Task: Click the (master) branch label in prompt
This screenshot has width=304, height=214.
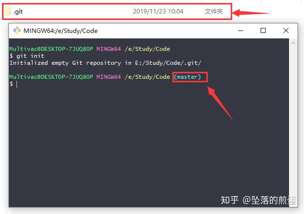Action: coord(187,77)
